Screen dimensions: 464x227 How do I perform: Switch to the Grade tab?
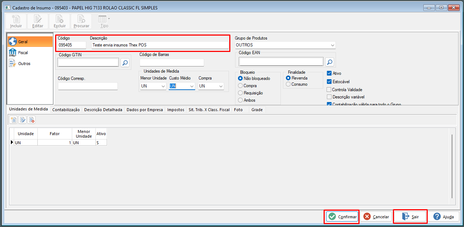[x=257, y=110]
